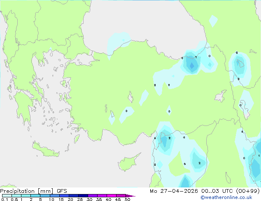Pick the 1–2 mm legend color segment
Image resolution: width=261 pixels, height=201 pixels.
26,196
